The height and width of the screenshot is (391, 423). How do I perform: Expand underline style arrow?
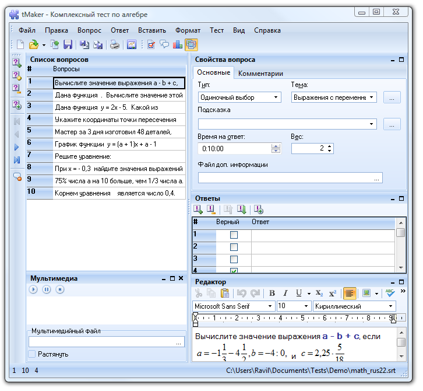coord(309,294)
